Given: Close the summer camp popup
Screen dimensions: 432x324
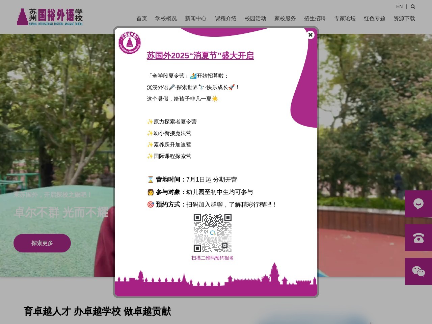Looking at the screenshot, I should pos(310,35).
